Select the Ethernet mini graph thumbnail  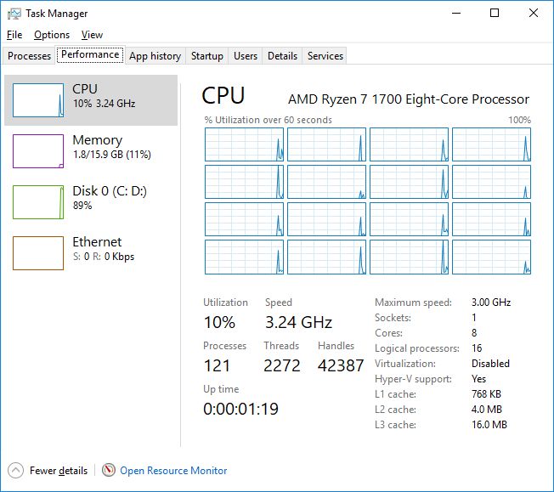pyautogui.click(x=38, y=253)
